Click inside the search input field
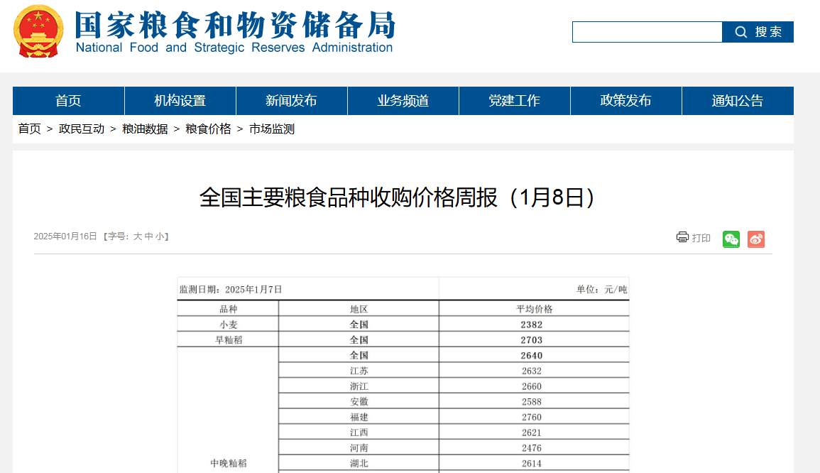 click(x=646, y=32)
